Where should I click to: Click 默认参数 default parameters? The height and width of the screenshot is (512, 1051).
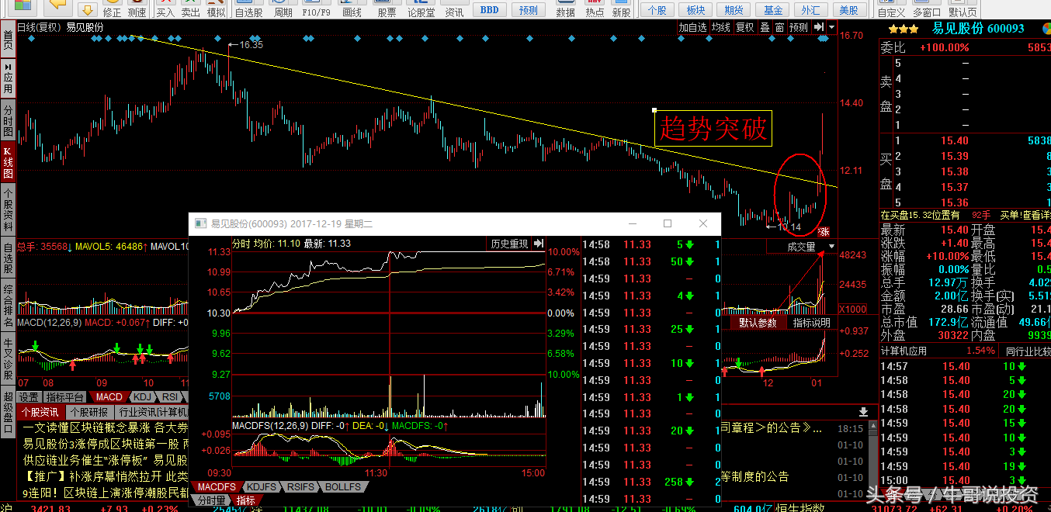(x=758, y=323)
